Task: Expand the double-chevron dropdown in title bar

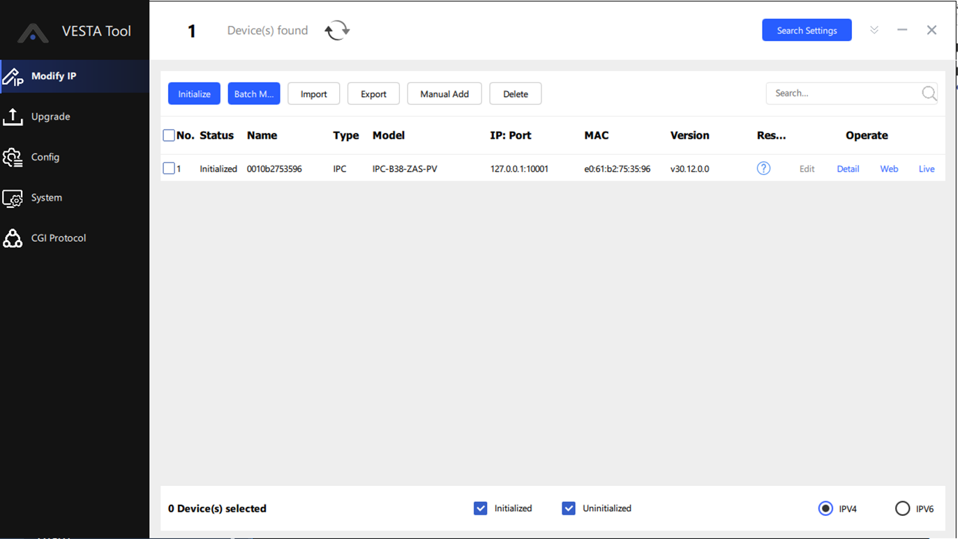Action: point(874,30)
